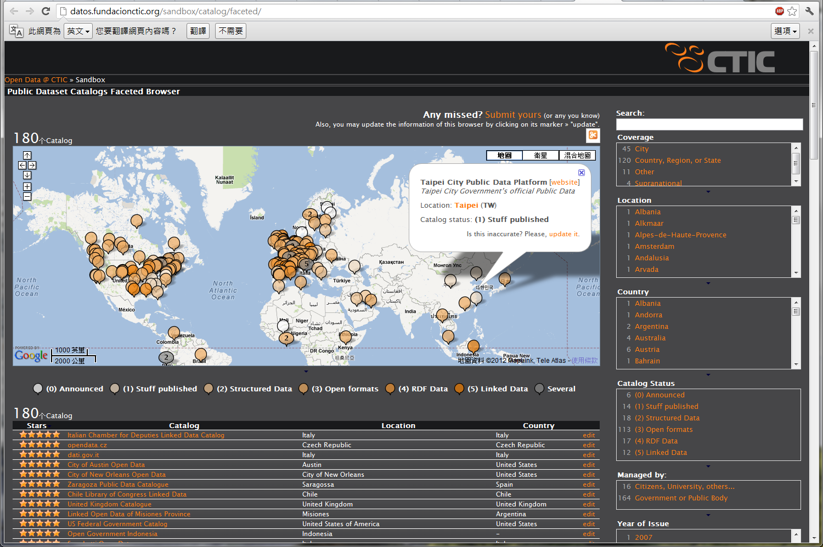Switch map to 衛星 satellite view
This screenshot has height=547, width=823.
click(x=541, y=156)
